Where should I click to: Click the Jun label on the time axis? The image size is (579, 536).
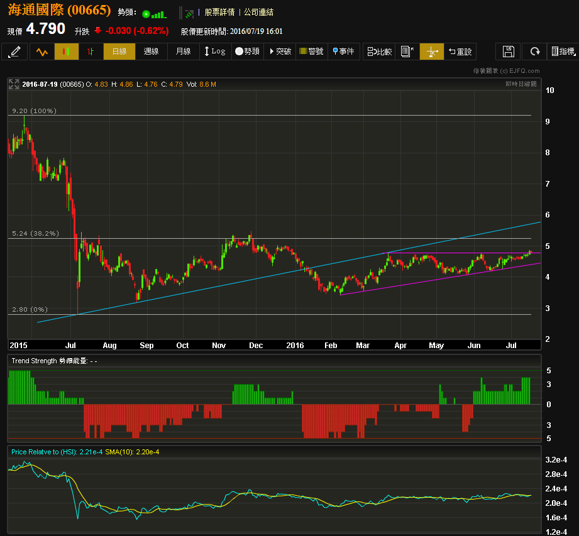tap(474, 345)
